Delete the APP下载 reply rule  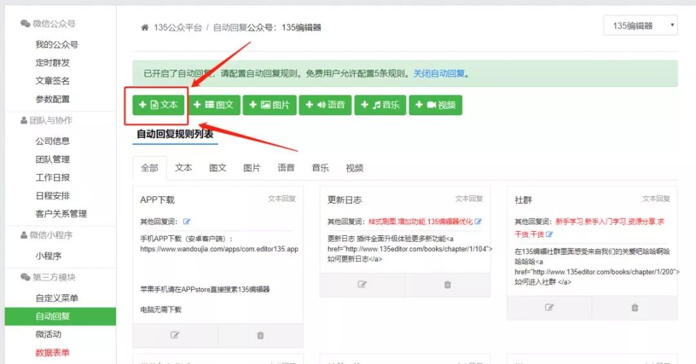[260, 335]
